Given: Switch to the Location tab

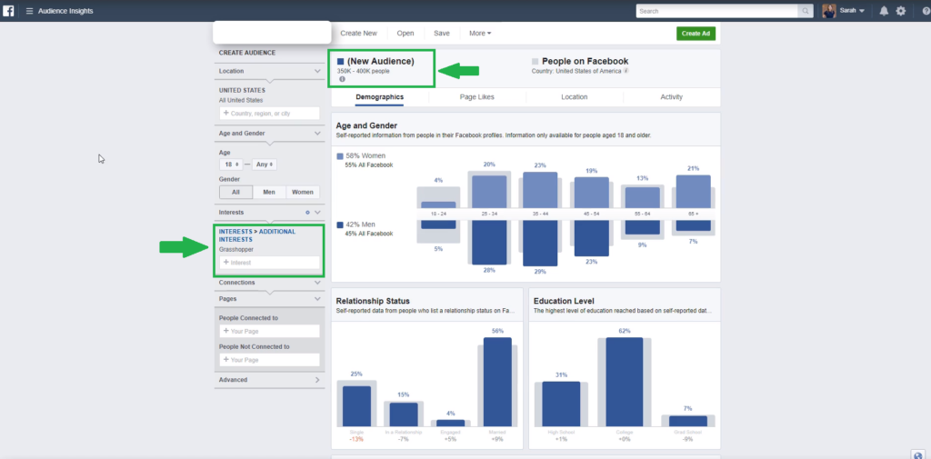Looking at the screenshot, I should coord(575,96).
